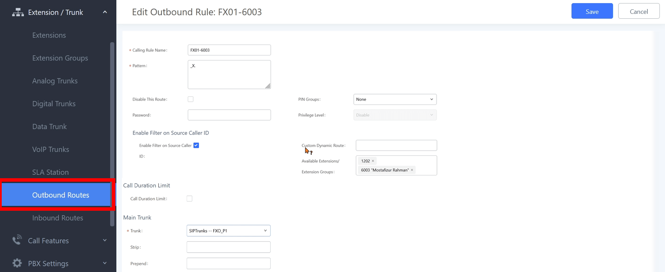Collapse the Extension / Trunk section

coord(105,12)
